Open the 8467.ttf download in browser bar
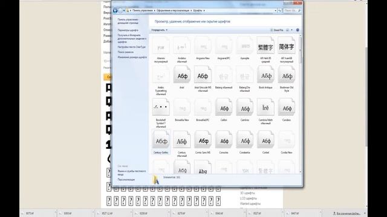 point(303,213)
